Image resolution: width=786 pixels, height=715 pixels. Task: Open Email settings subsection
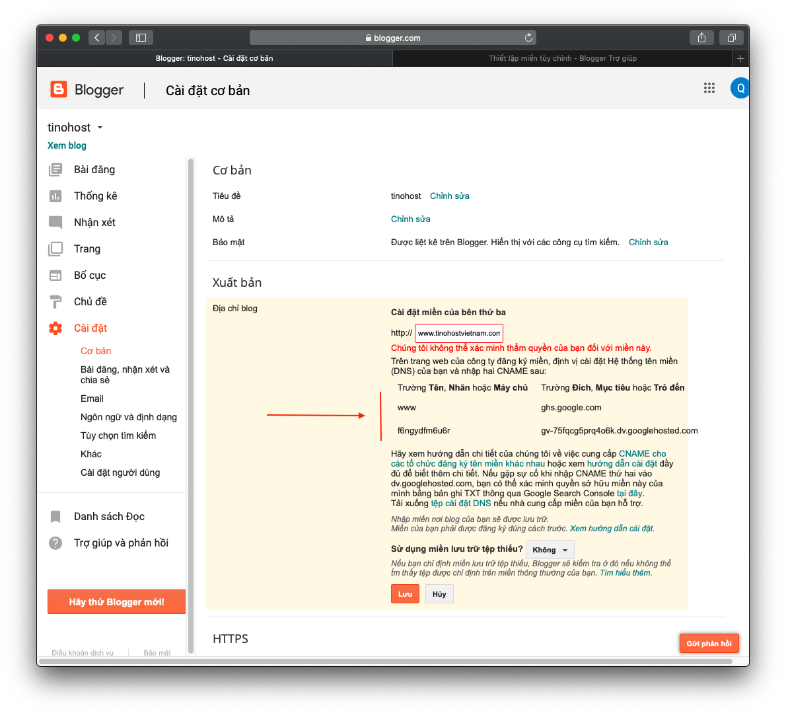click(92, 398)
